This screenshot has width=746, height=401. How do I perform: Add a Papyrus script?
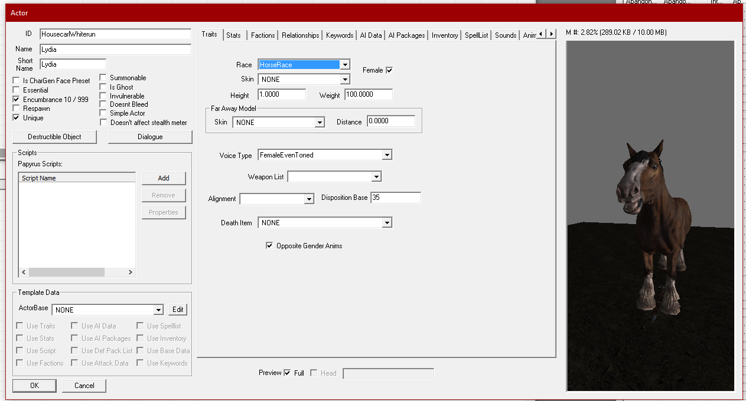click(x=164, y=178)
